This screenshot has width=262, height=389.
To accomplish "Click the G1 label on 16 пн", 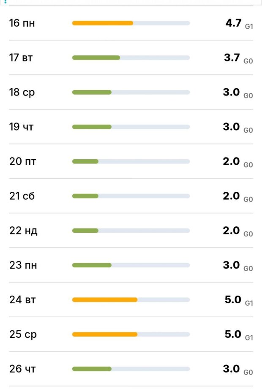I will point(249,26).
